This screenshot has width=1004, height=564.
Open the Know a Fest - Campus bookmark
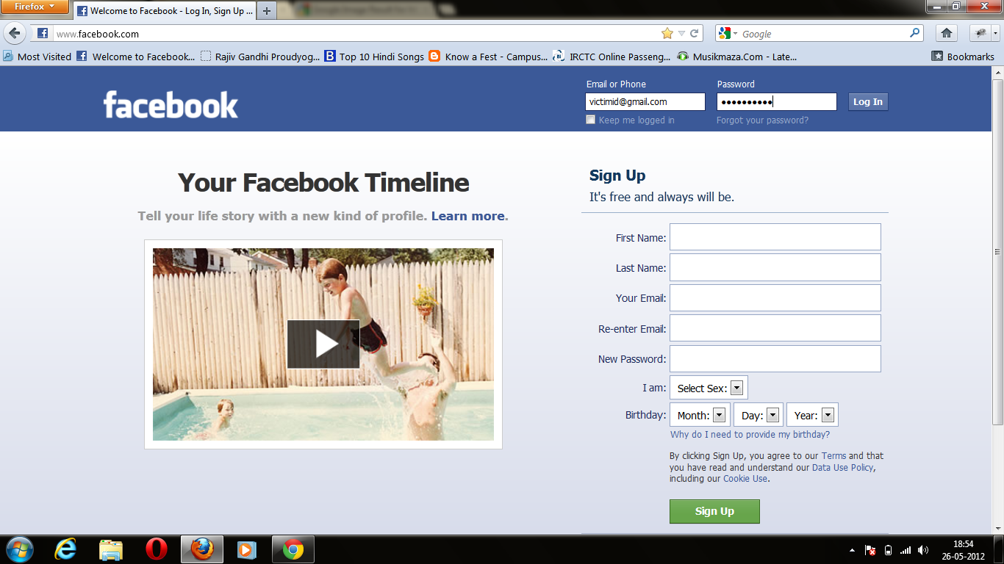click(489, 57)
